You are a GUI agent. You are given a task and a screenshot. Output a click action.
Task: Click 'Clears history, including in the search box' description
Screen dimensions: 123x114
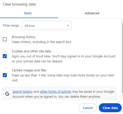click(x=41, y=42)
